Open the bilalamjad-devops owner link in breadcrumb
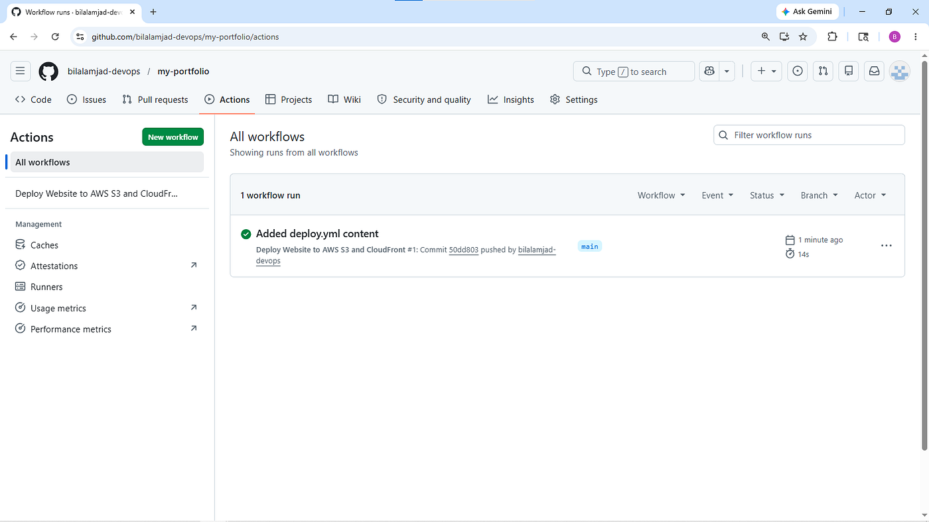This screenshot has height=522, width=929. coord(104,72)
